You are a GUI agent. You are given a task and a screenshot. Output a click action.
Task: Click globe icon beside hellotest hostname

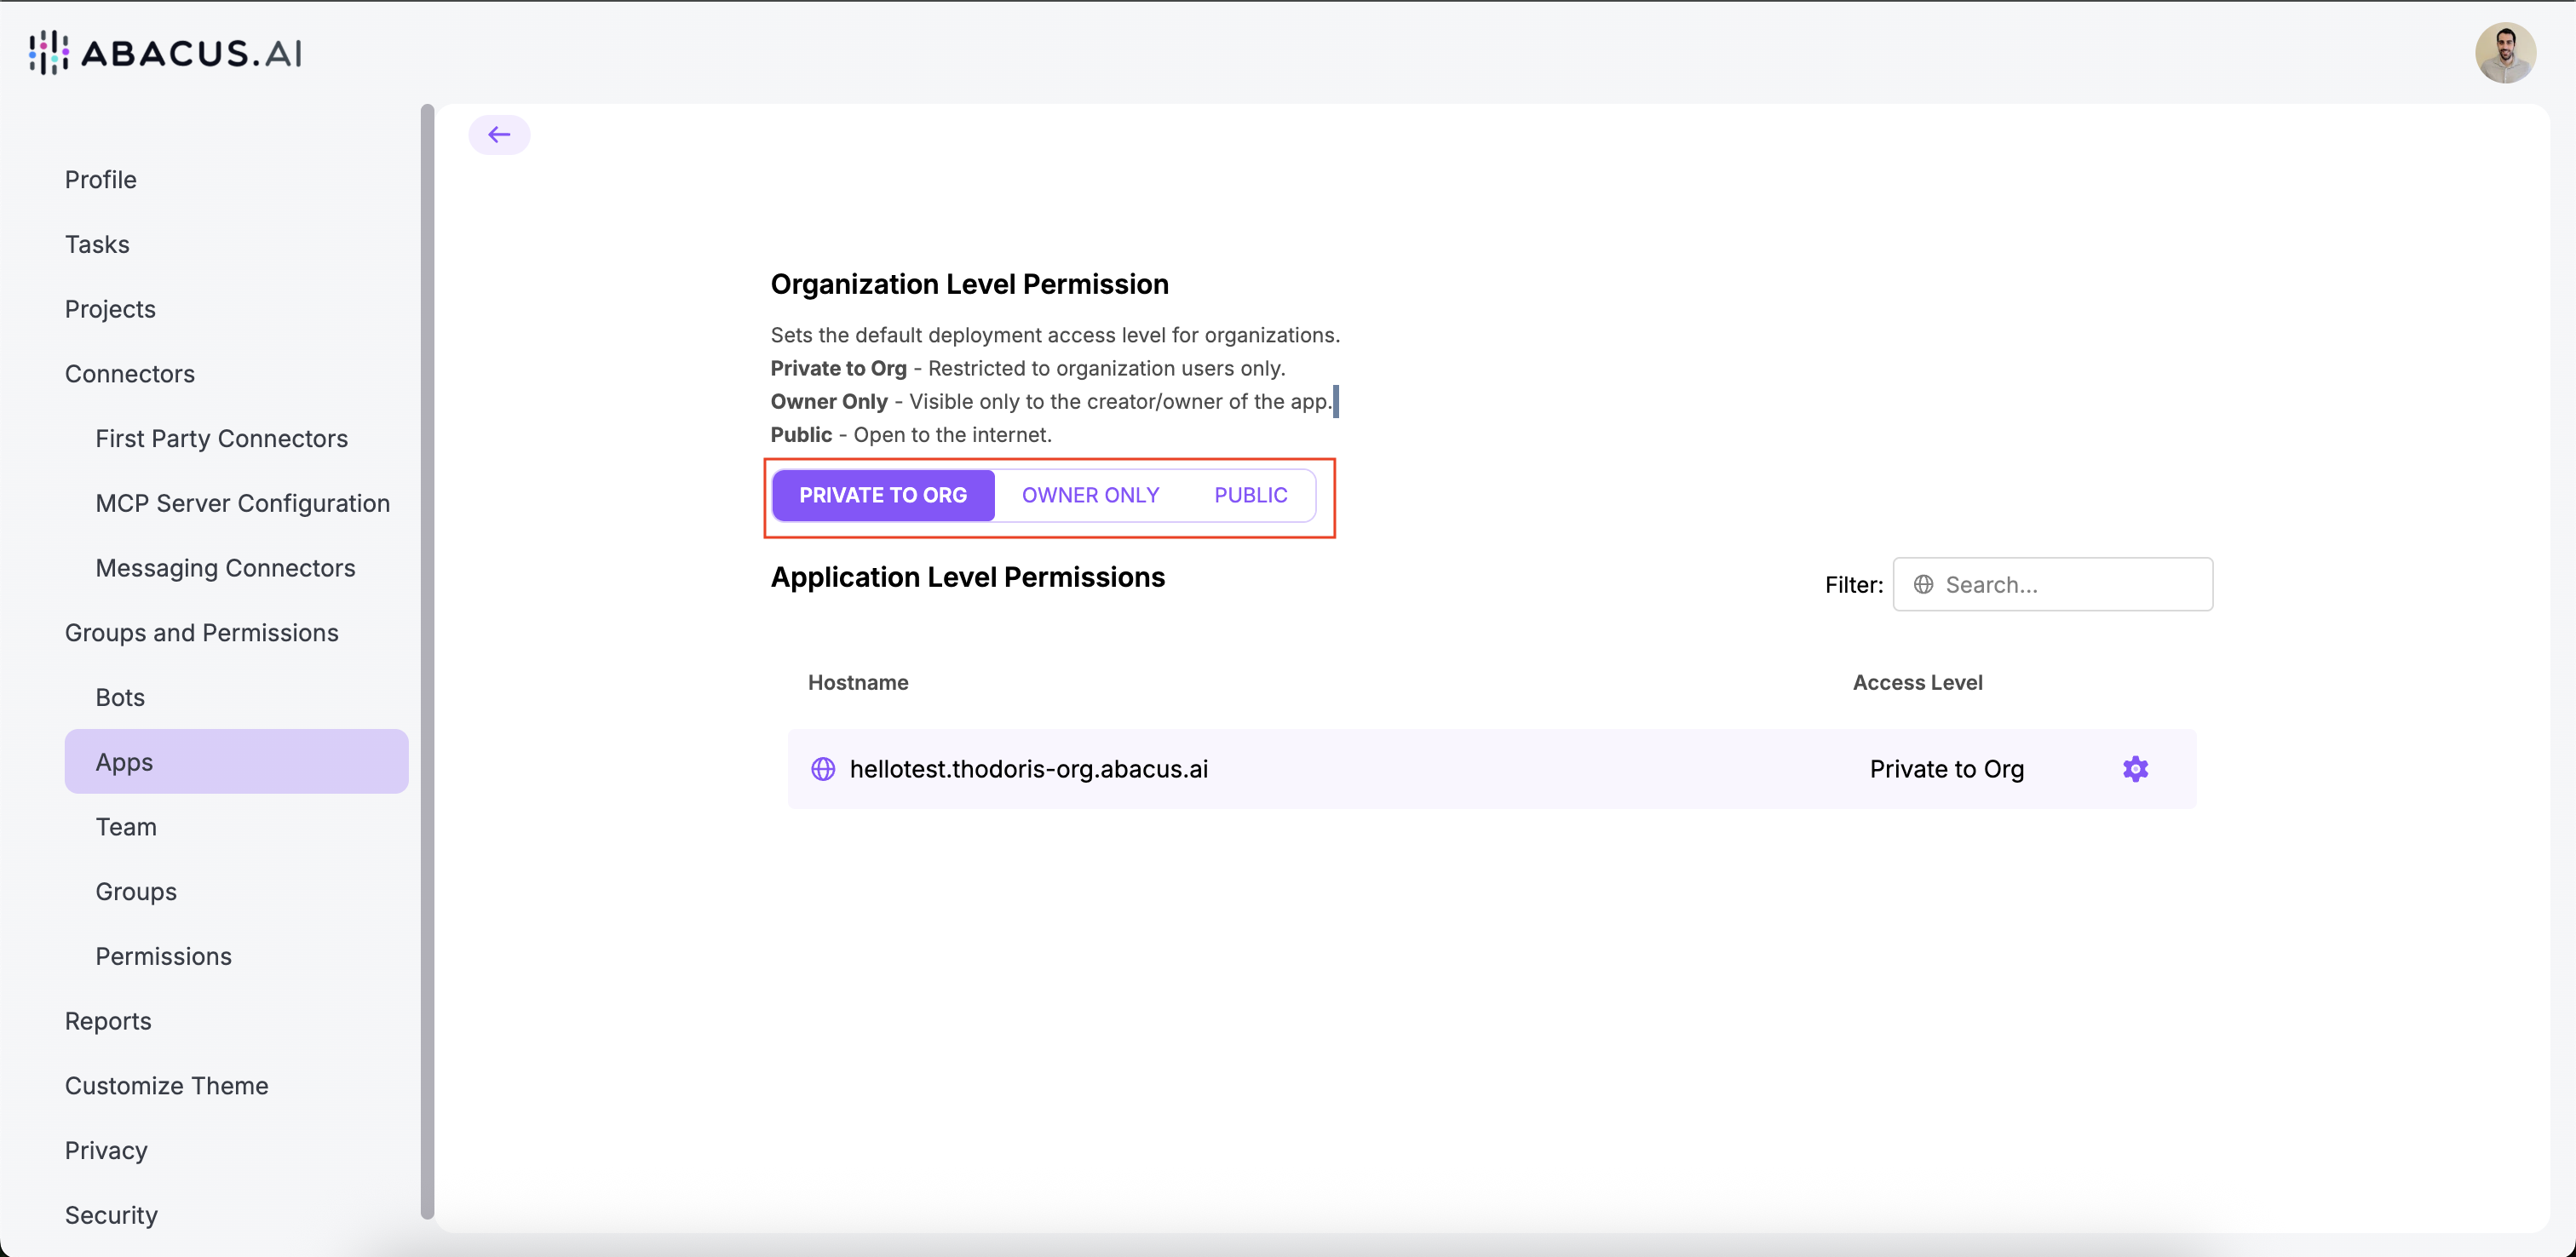[823, 768]
